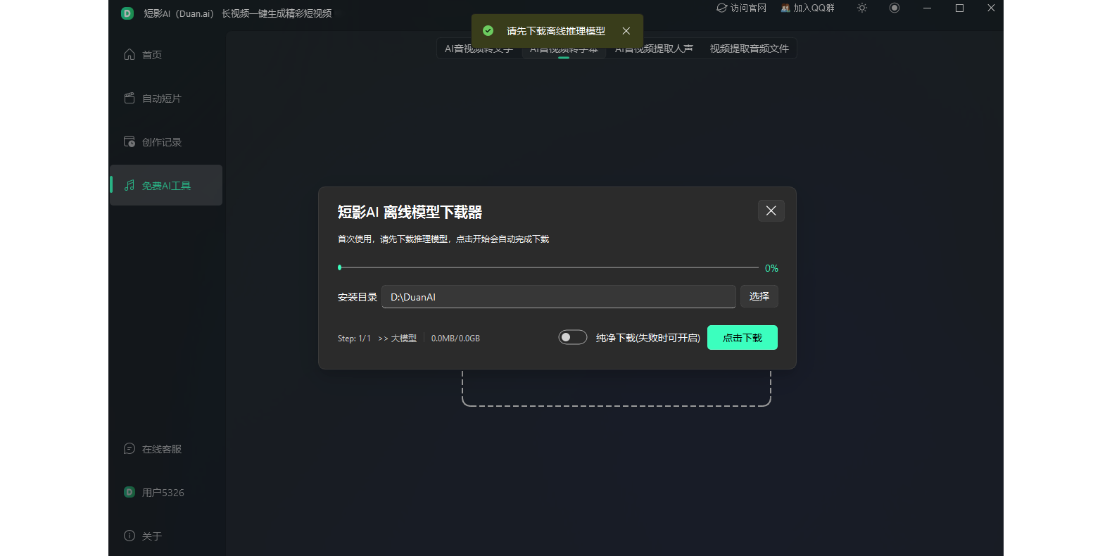Viewport: 1112px width, 556px height.
Task: Dismiss the 请先下载离线推理模型 notification
Action: pos(626,31)
